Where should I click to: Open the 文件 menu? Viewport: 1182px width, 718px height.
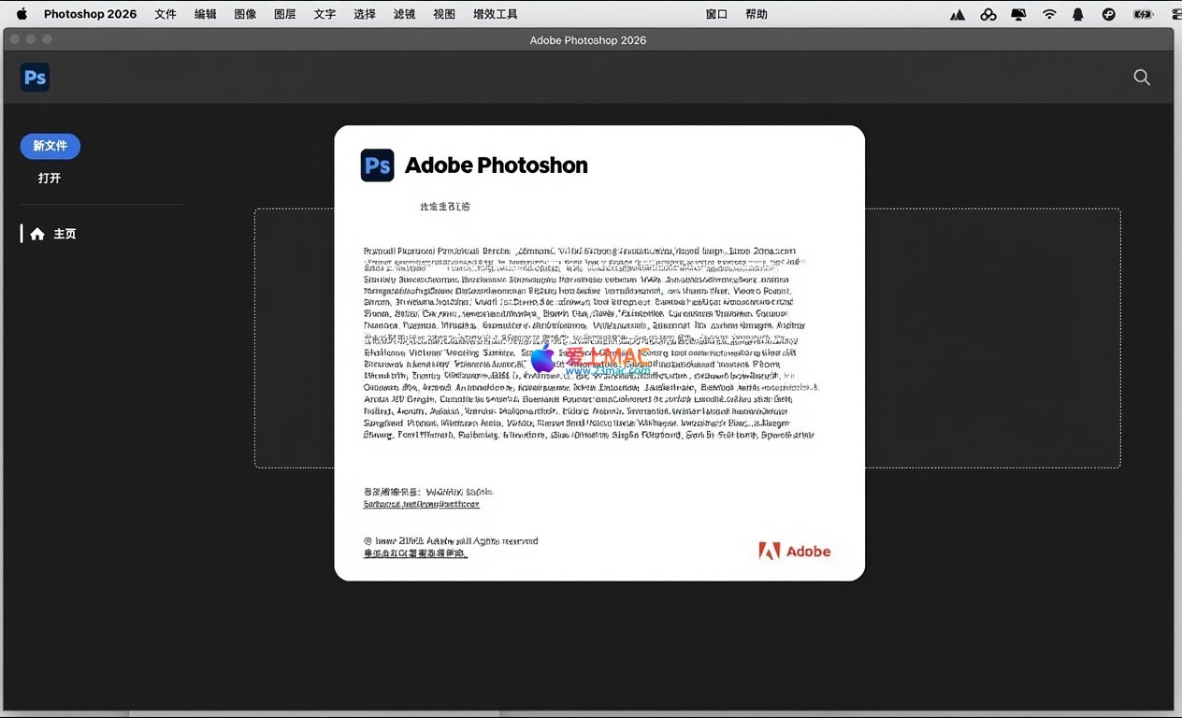point(166,14)
